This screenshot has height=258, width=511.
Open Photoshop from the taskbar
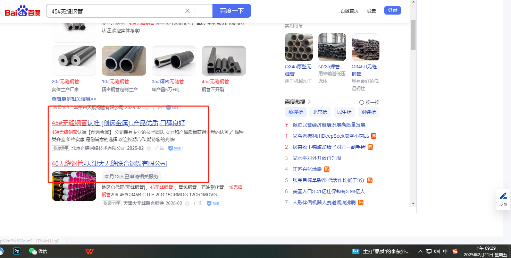(x=17, y=251)
